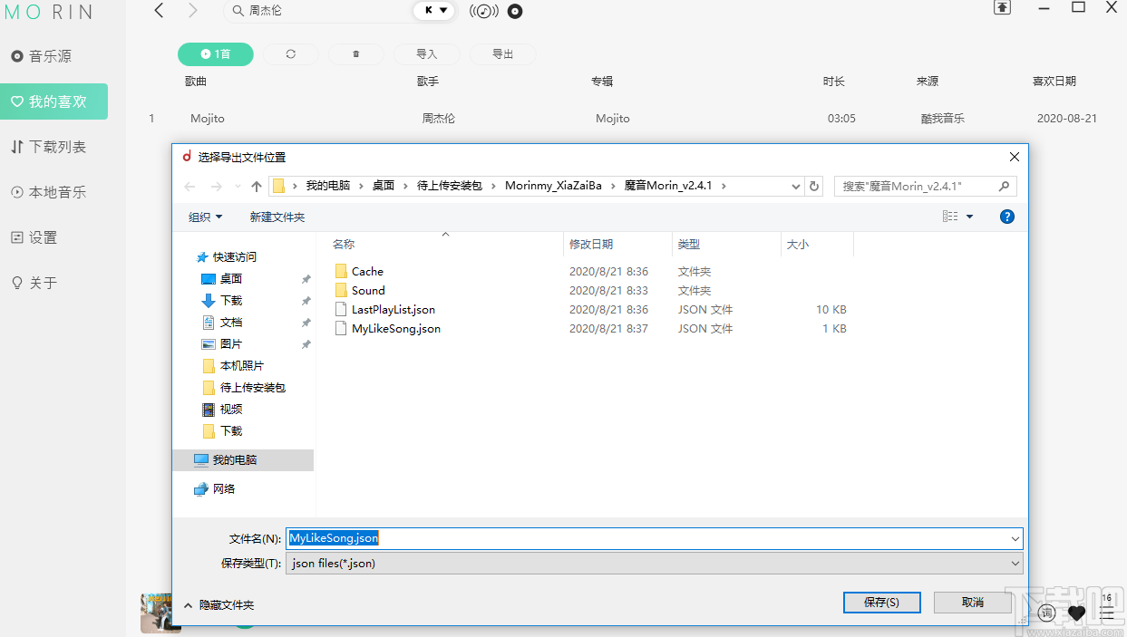The height and width of the screenshot is (637, 1127).
Task: Expand the address bar history dropdown
Action: [796, 187]
